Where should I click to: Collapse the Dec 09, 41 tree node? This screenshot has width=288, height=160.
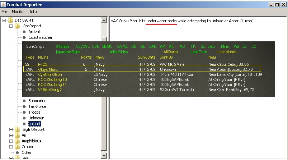coord(4,20)
